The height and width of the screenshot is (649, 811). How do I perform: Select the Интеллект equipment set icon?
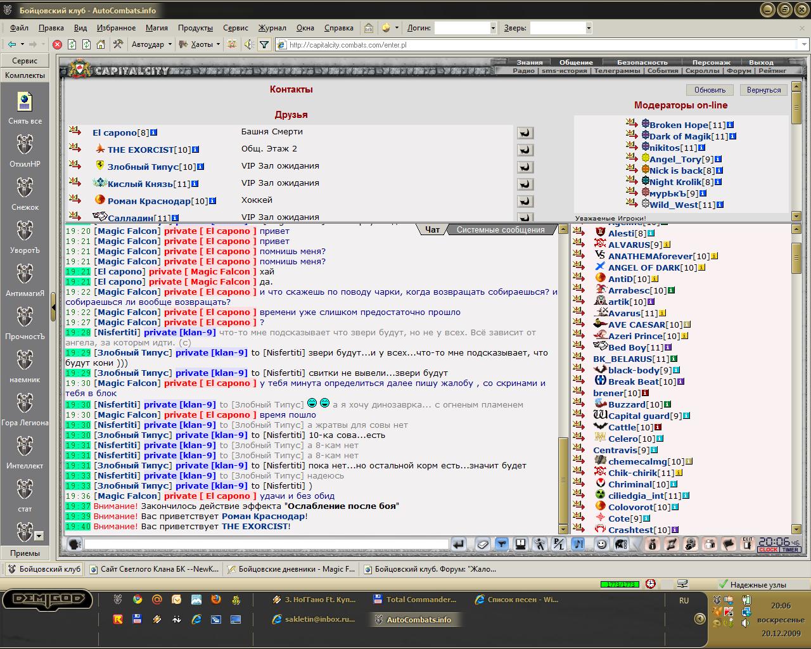(25, 446)
